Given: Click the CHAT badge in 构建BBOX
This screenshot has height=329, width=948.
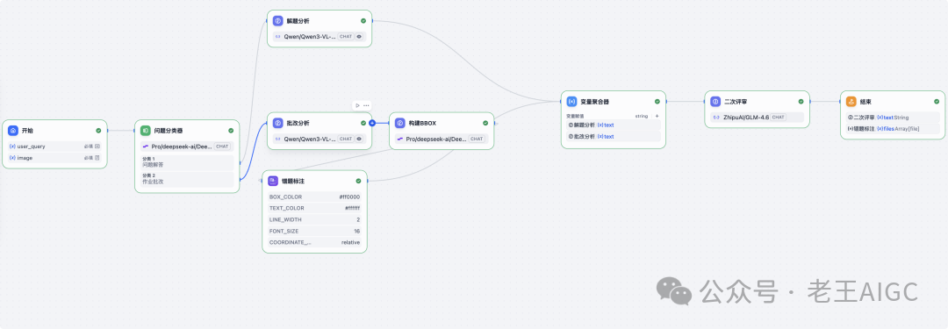Looking at the screenshot, I should [x=477, y=139].
